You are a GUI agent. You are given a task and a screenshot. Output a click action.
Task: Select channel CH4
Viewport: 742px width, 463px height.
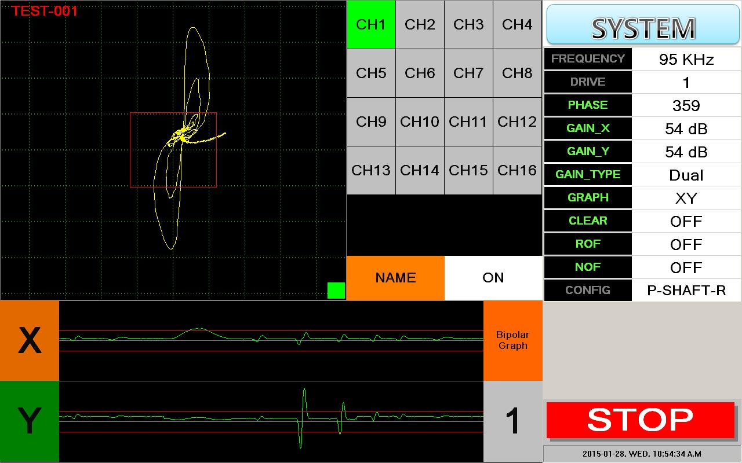pos(517,24)
